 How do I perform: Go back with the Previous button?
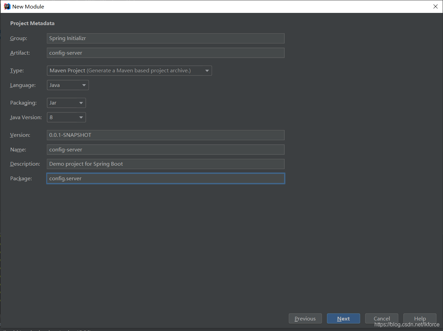click(x=305, y=318)
